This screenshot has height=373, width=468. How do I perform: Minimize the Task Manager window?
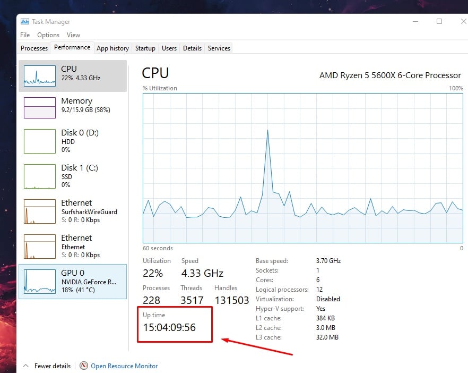[x=415, y=21]
